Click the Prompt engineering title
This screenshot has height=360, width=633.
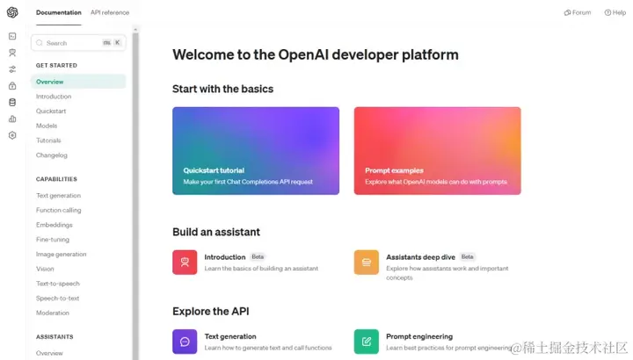click(x=419, y=336)
